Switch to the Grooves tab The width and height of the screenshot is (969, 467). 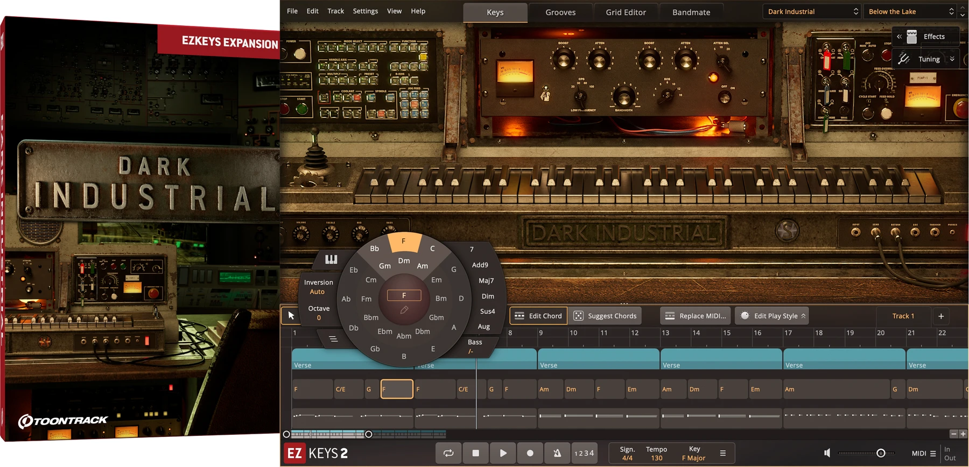tap(560, 12)
